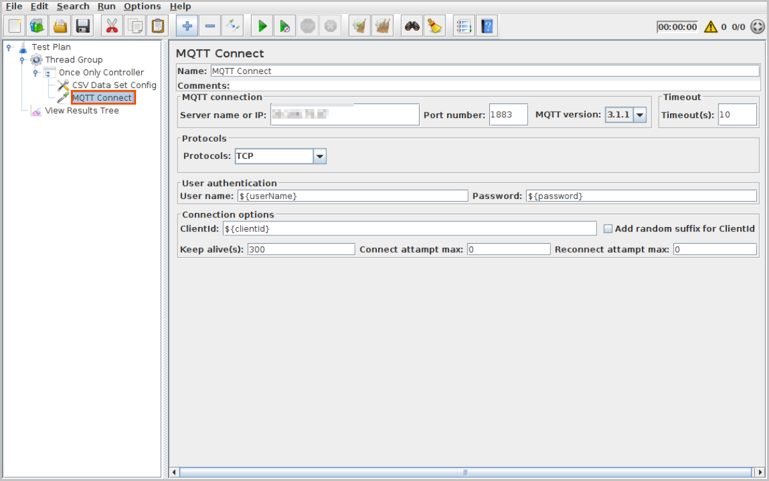Open the Templates icon in toolbar
The width and height of the screenshot is (769, 481).
pos(38,26)
